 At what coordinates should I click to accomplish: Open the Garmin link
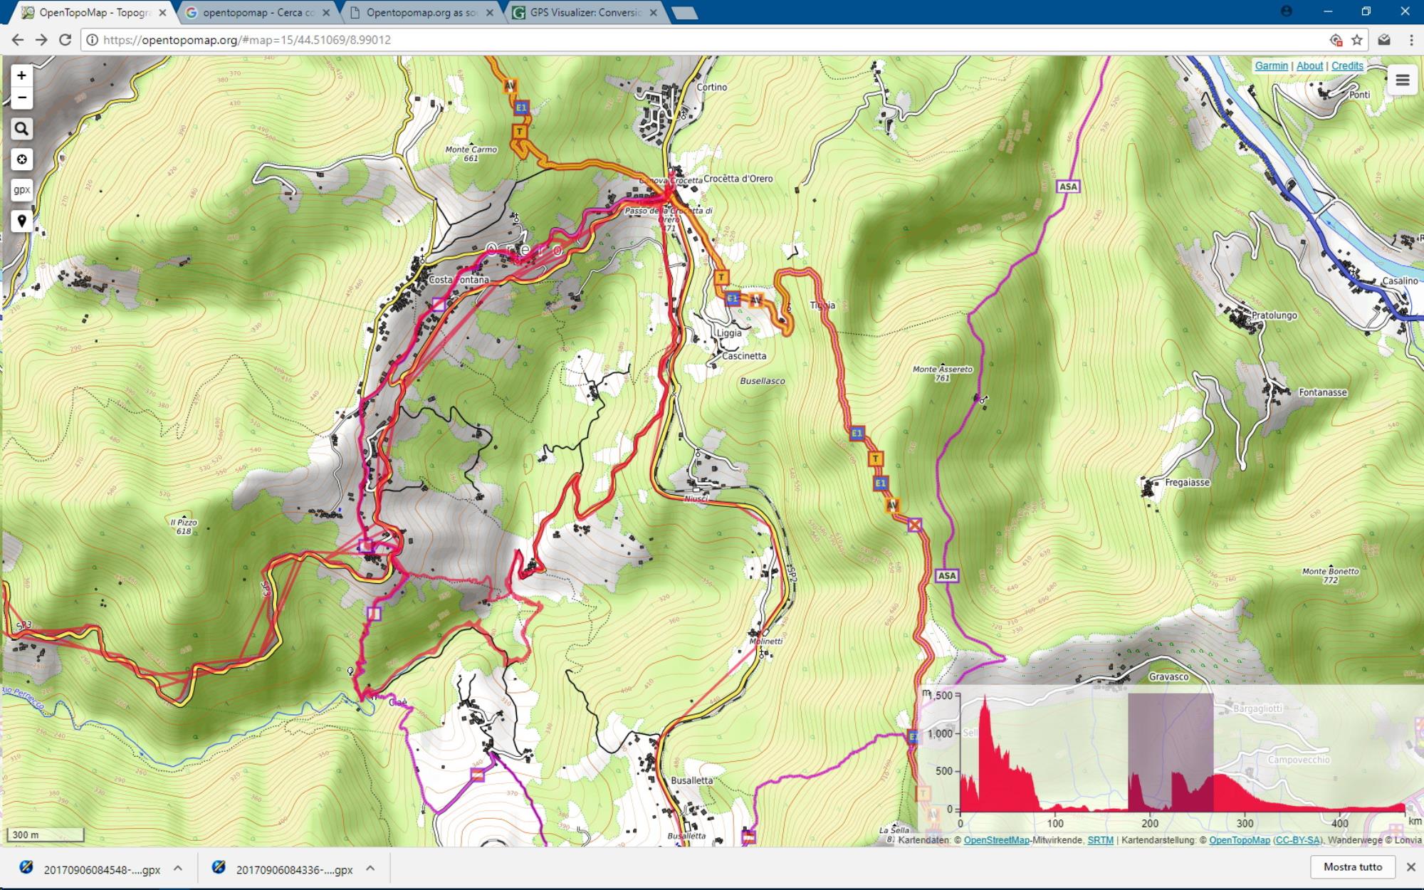[1271, 66]
